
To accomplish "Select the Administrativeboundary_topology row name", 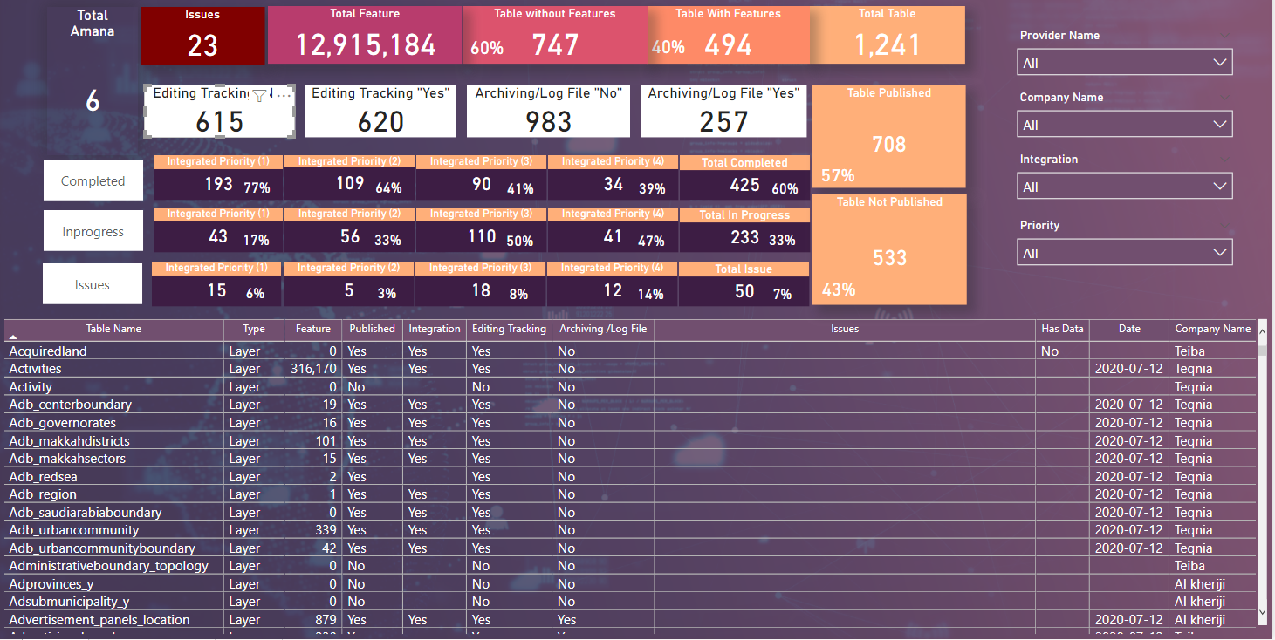I will click(x=109, y=566).
